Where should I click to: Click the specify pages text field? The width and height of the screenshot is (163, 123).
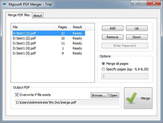125,76
